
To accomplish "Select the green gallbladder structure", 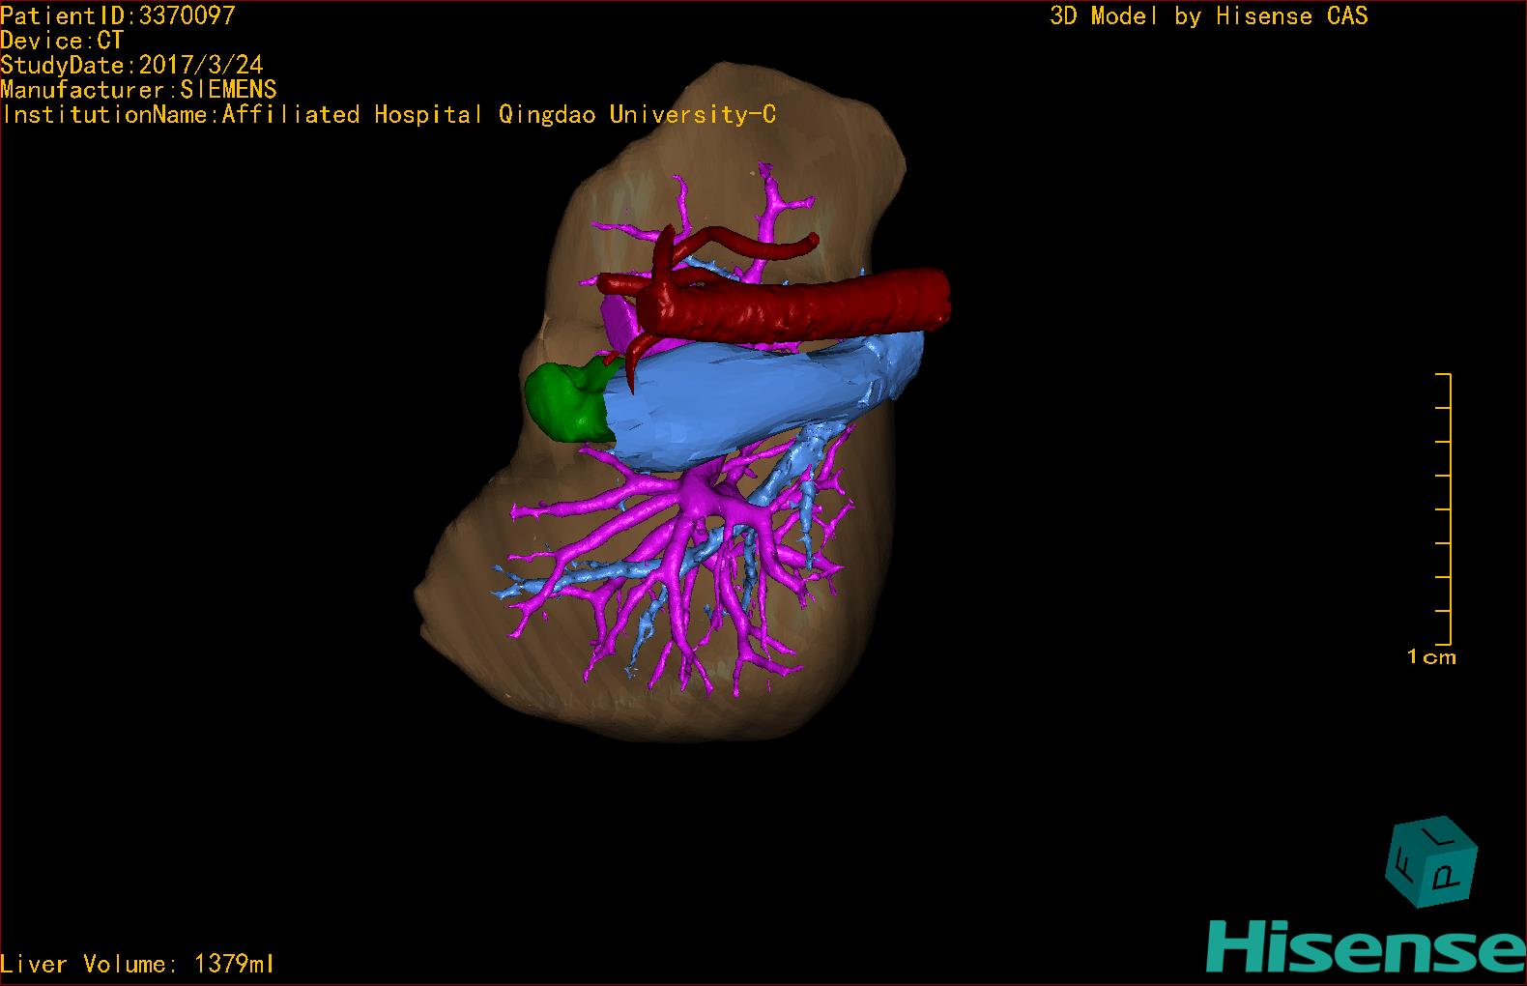I will click(563, 401).
